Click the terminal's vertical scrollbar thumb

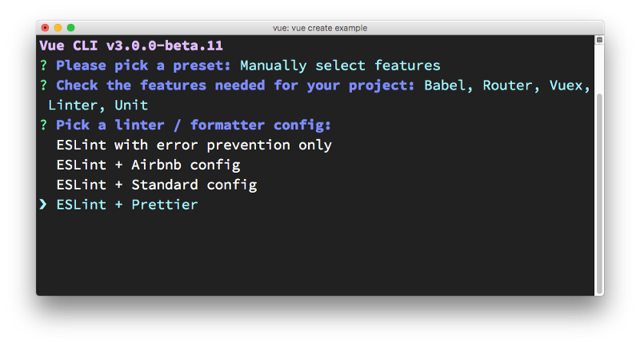(x=599, y=192)
